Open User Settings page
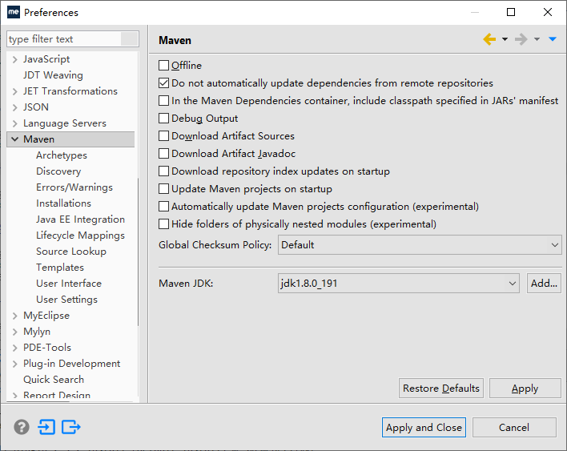The height and width of the screenshot is (451, 567). [x=67, y=300]
